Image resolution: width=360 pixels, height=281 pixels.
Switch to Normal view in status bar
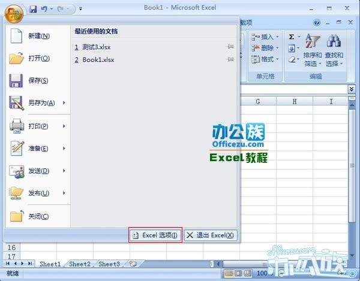coord(229,273)
